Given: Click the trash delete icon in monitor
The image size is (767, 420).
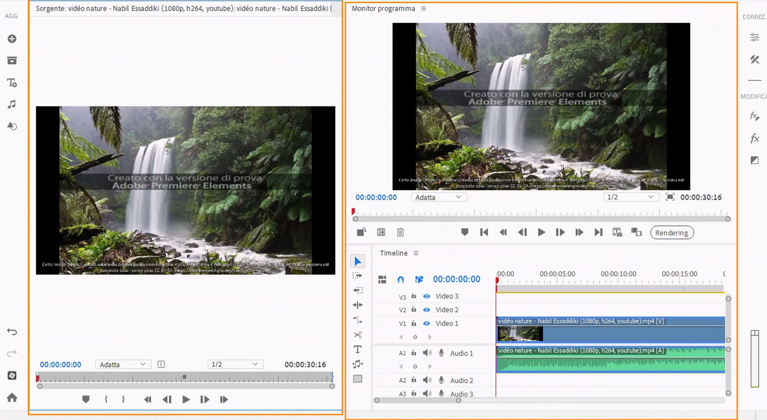Looking at the screenshot, I should [400, 232].
